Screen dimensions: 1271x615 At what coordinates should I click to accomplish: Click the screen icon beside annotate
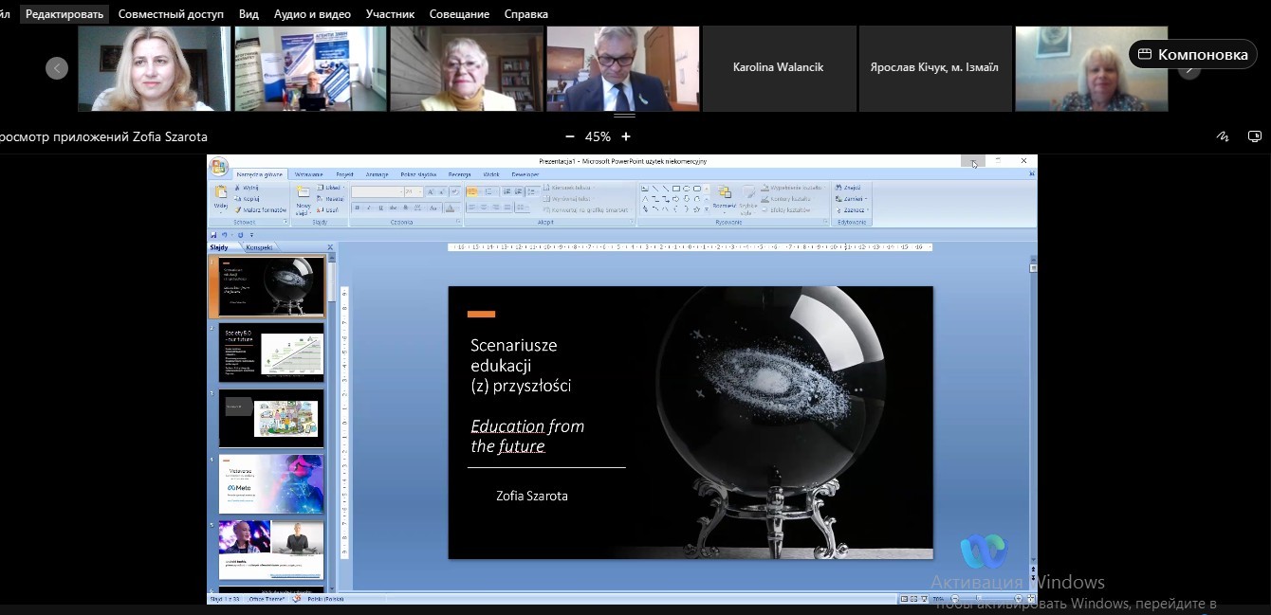(1255, 136)
